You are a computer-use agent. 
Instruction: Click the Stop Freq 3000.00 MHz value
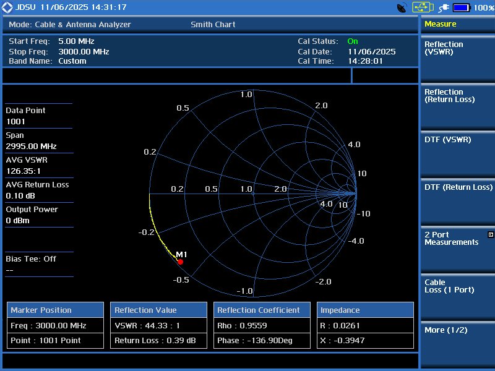84,52
